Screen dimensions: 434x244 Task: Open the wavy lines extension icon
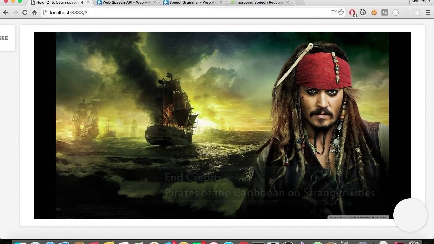tap(384, 13)
